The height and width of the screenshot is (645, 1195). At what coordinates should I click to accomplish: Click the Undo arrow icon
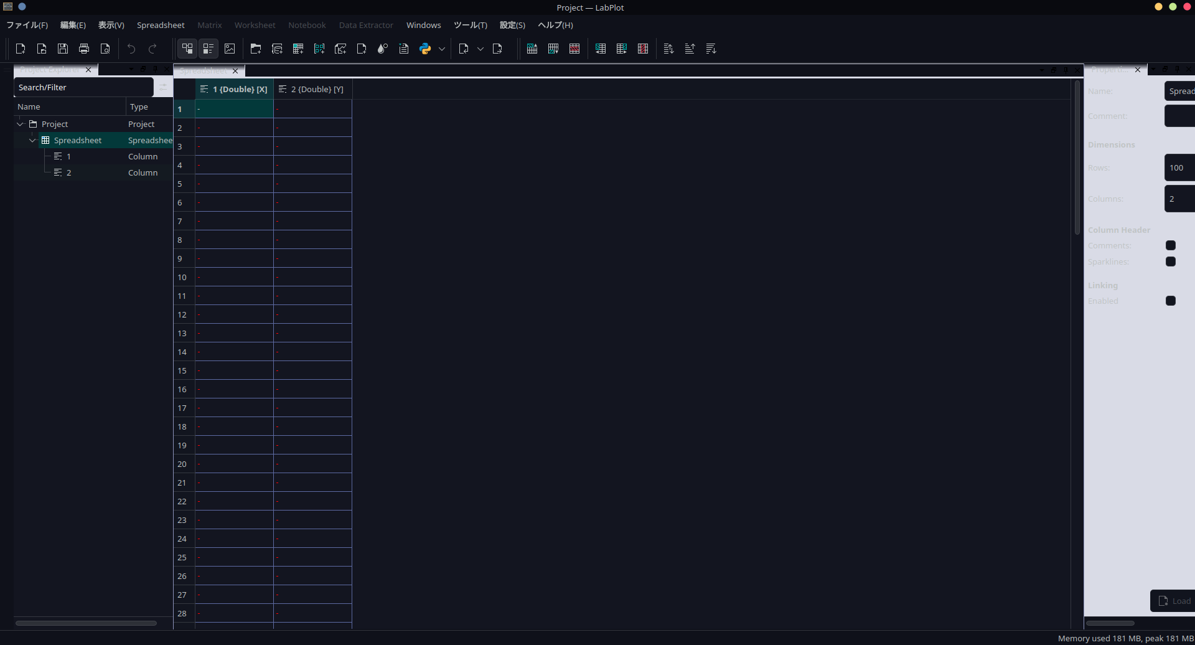131,49
